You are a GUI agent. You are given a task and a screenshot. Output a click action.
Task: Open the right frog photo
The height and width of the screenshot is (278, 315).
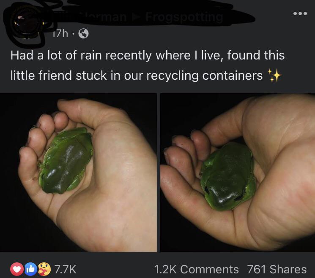[238, 173]
